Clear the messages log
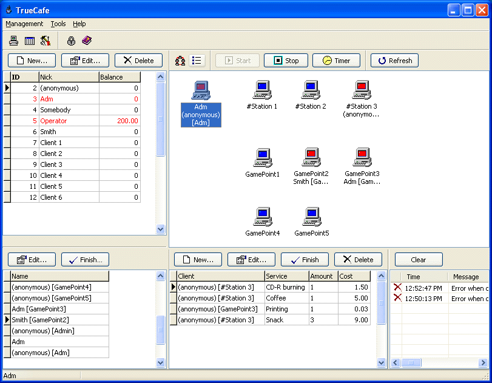Screen dimensions: 492x383 (419, 260)
